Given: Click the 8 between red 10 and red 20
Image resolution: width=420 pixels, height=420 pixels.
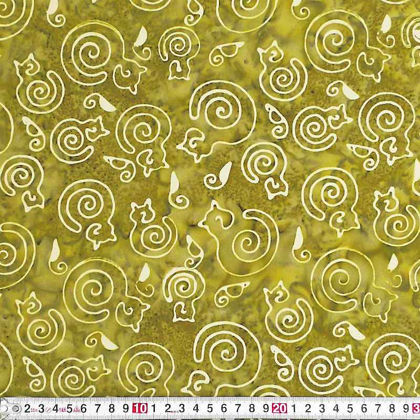Looking at the screenshot, I should tap(252, 408).
